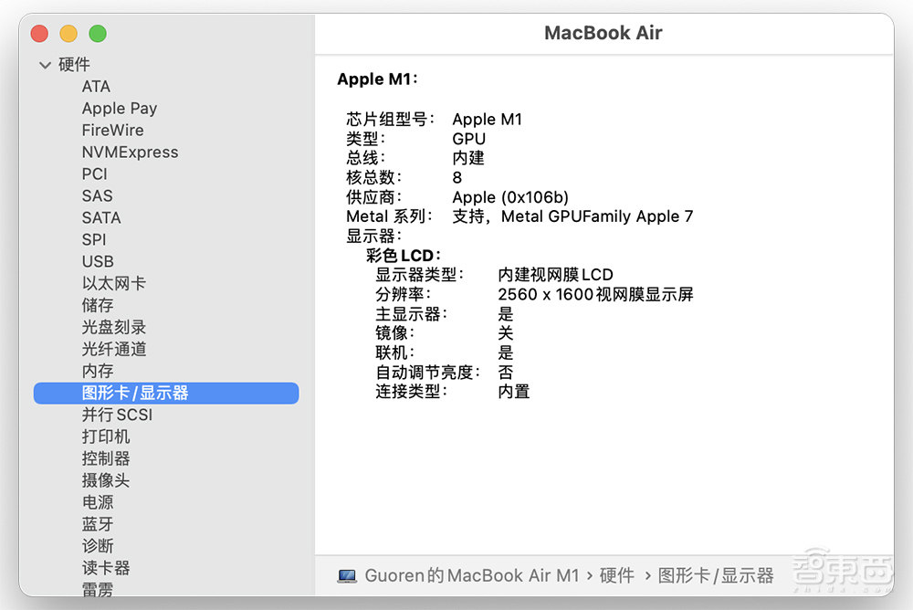Collapse the 硬件 hardware section
The image size is (913, 610).
point(44,64)
